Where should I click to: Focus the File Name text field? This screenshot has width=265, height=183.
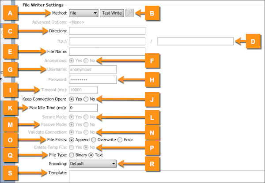pos(107,52)
